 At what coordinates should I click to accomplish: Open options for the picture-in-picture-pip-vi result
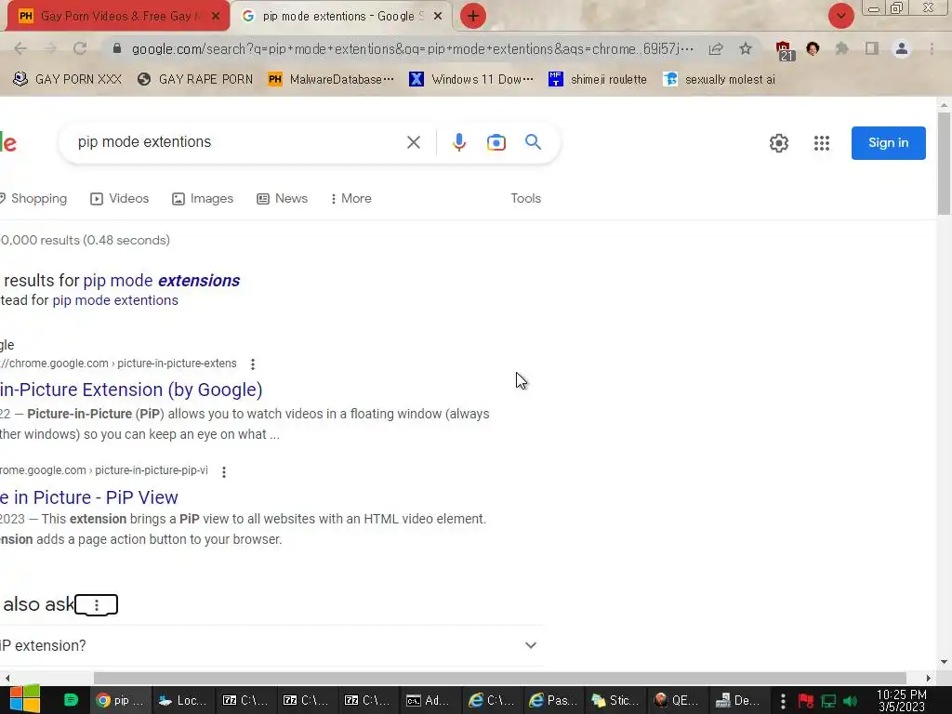[x=224, y=471]
